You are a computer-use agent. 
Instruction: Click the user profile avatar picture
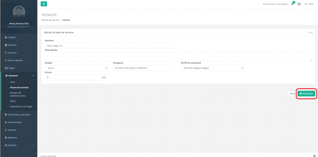19,12
